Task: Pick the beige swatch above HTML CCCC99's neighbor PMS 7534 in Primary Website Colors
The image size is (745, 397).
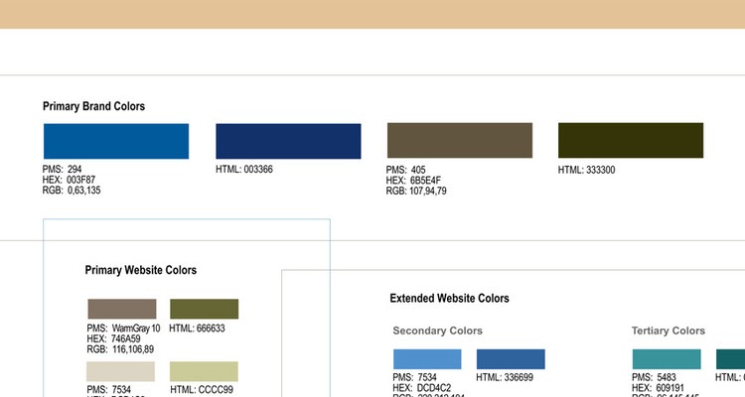Action: tap(120, 371)
